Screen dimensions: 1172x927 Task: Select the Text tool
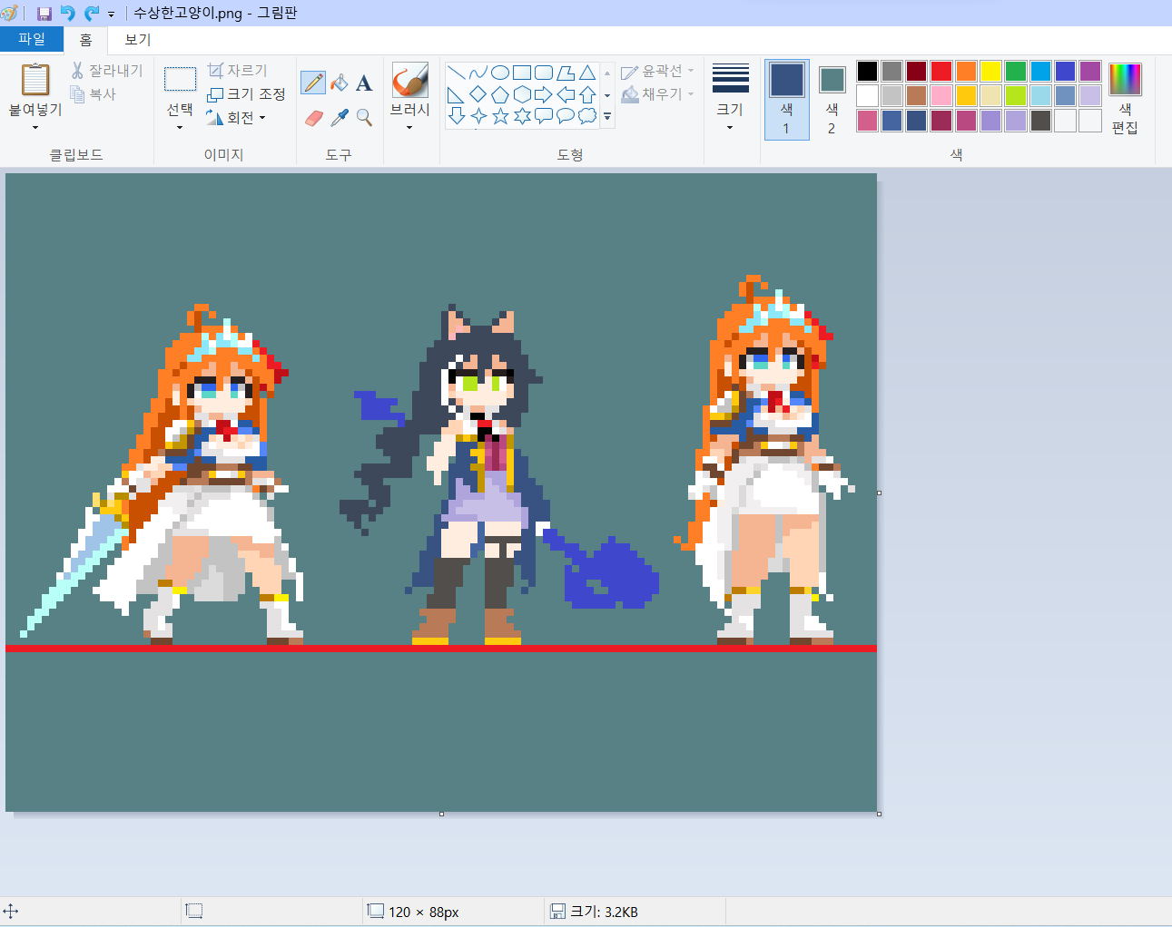pyautogui.click(x=364, y=83)
